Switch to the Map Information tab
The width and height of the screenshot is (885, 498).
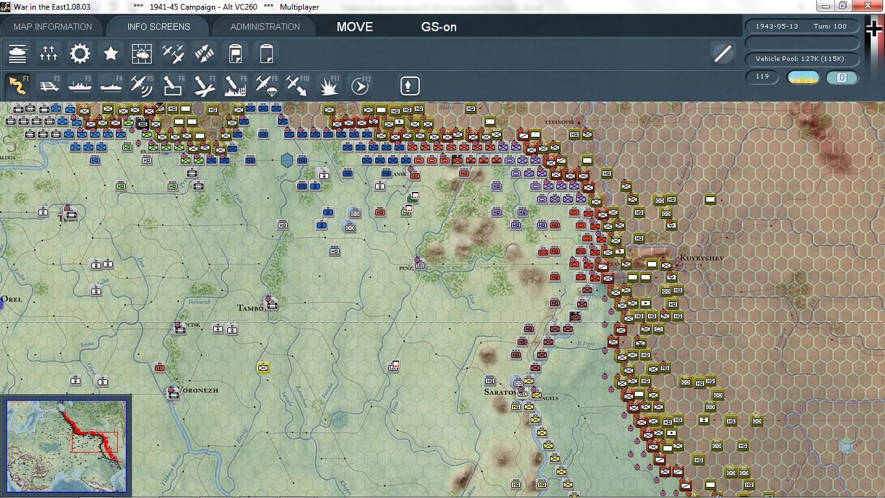click(x=53, y=27)
